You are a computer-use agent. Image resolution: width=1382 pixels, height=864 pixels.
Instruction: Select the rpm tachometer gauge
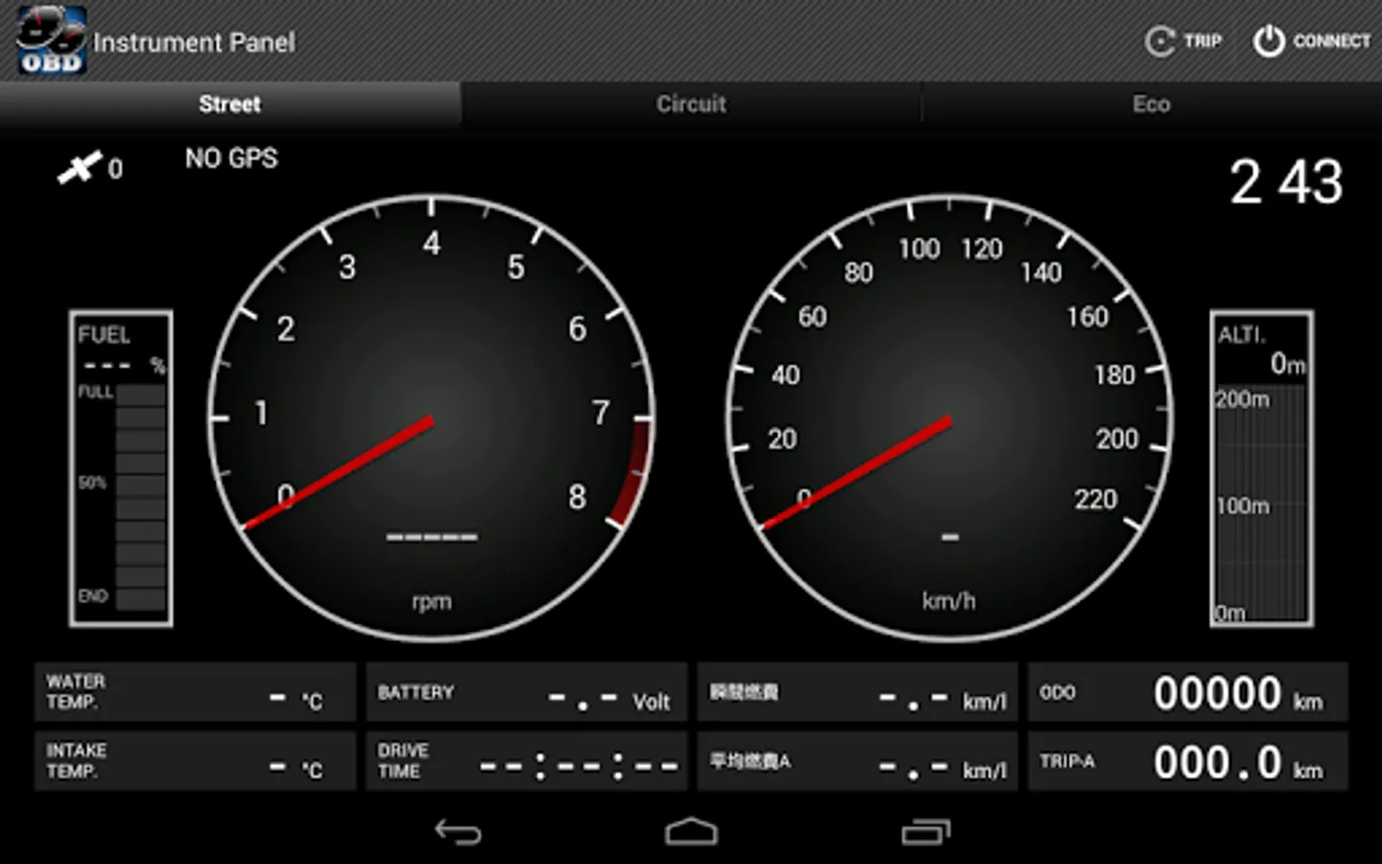click(432, 419)
